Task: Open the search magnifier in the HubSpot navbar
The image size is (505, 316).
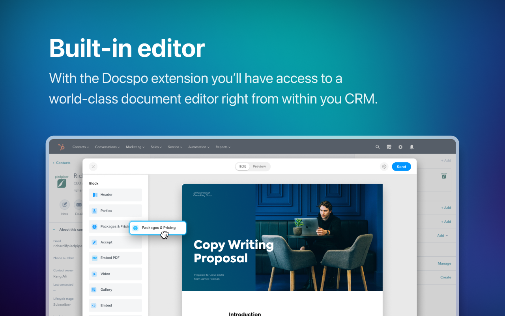Action: [378, 147]
